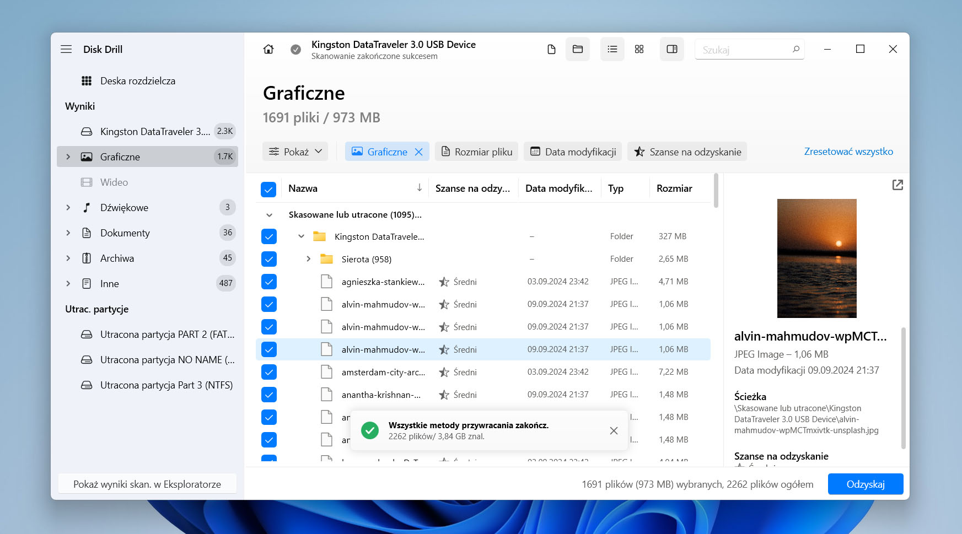Collapse the Skasowane lub utracone group
This screenshot has height=534, width=962.
(269, 215)
